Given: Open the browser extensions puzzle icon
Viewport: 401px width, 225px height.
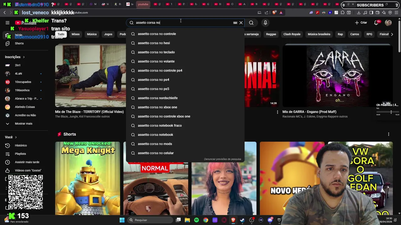Looking at the screenshot, I should (x=342, y=12).
